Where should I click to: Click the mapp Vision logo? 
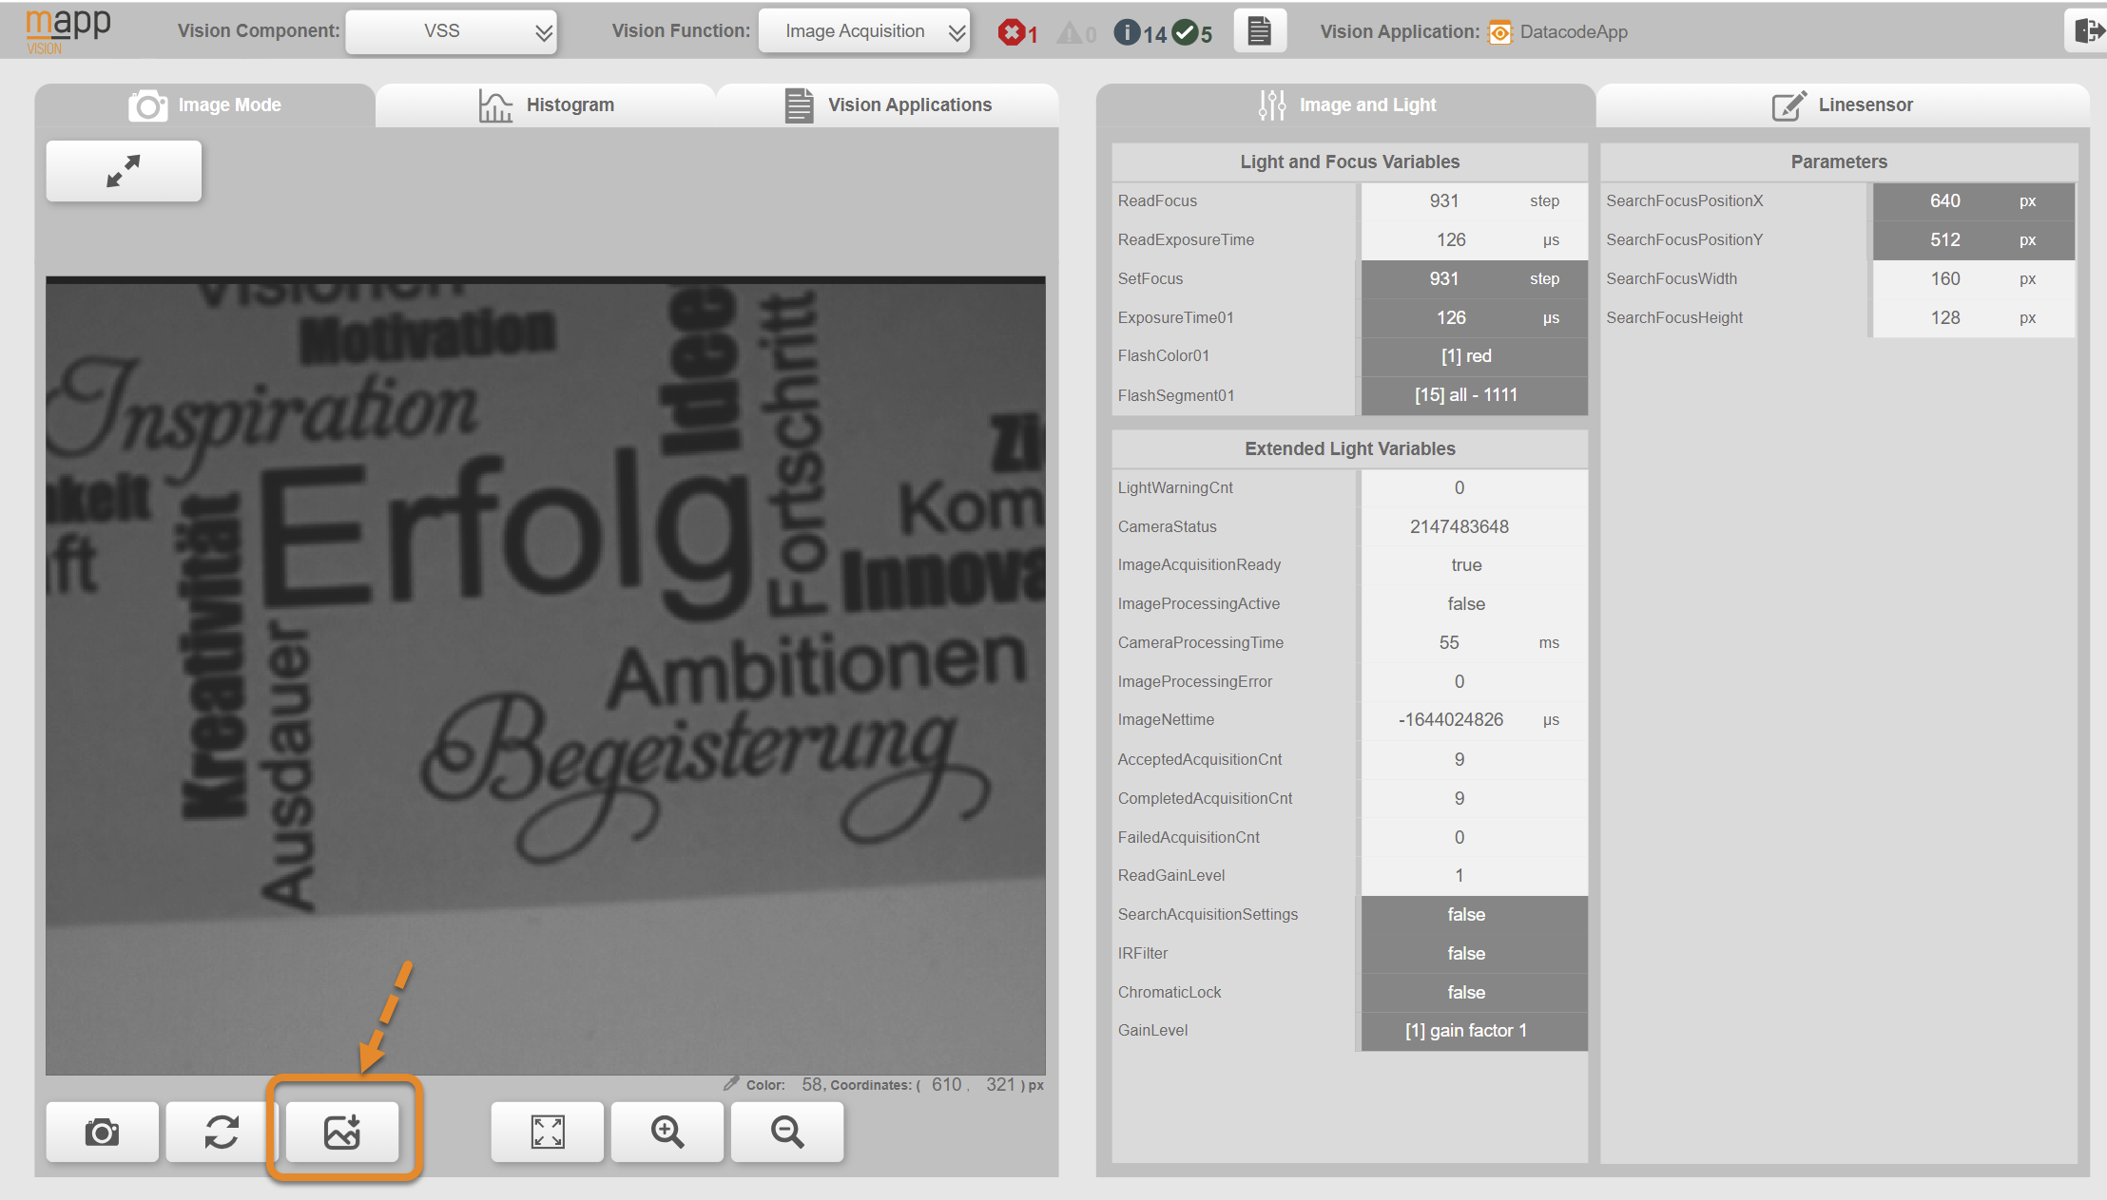point(68,31)
